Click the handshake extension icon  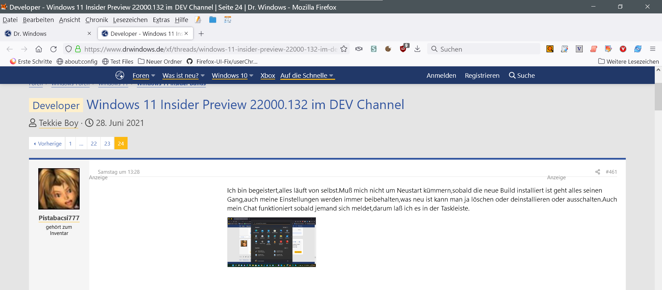click(359, 49)
